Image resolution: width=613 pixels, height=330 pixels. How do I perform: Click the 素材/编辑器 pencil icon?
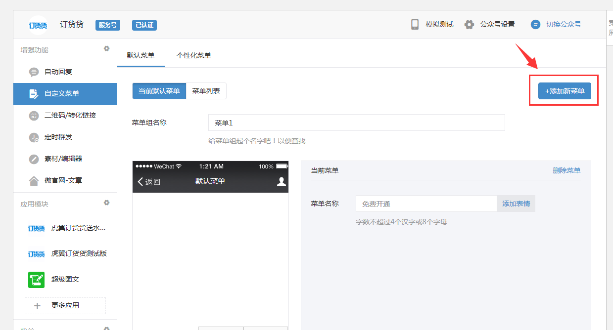coord(34,159)
